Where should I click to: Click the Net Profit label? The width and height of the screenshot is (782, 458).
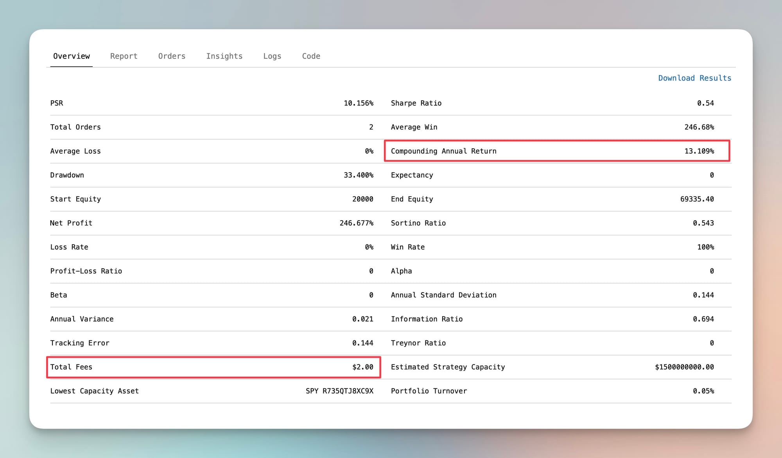click(71, 223)
